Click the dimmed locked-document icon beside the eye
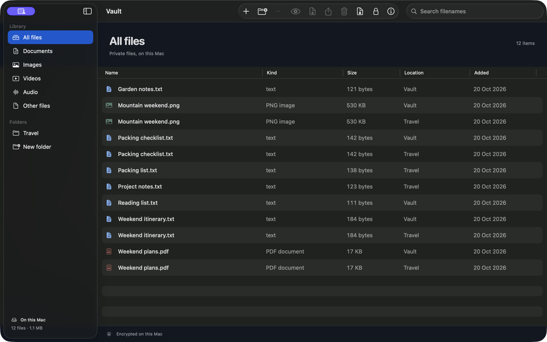The width and height of the screenshot is (547, 342). click(312, 11)
